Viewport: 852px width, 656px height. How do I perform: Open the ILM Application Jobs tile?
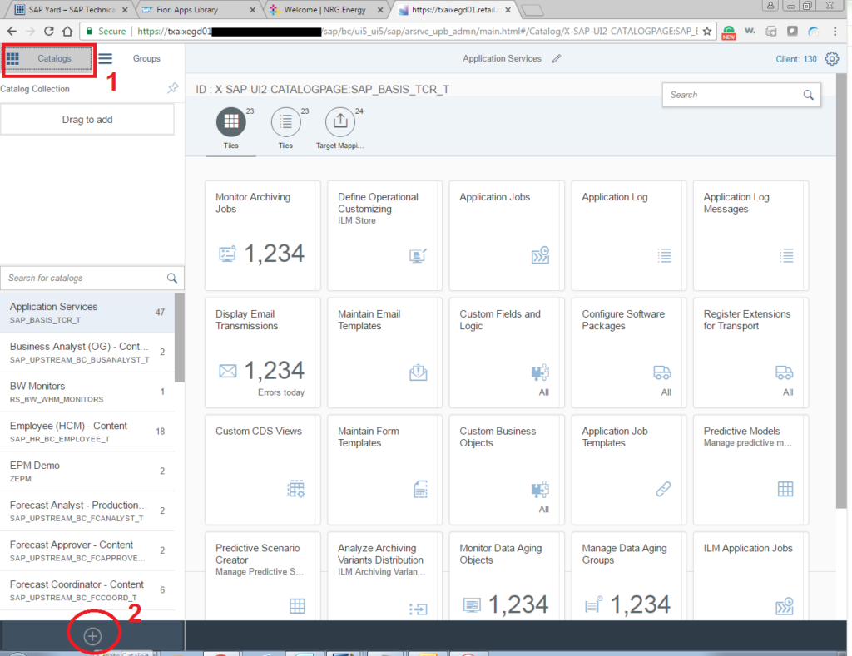(750, 576)
